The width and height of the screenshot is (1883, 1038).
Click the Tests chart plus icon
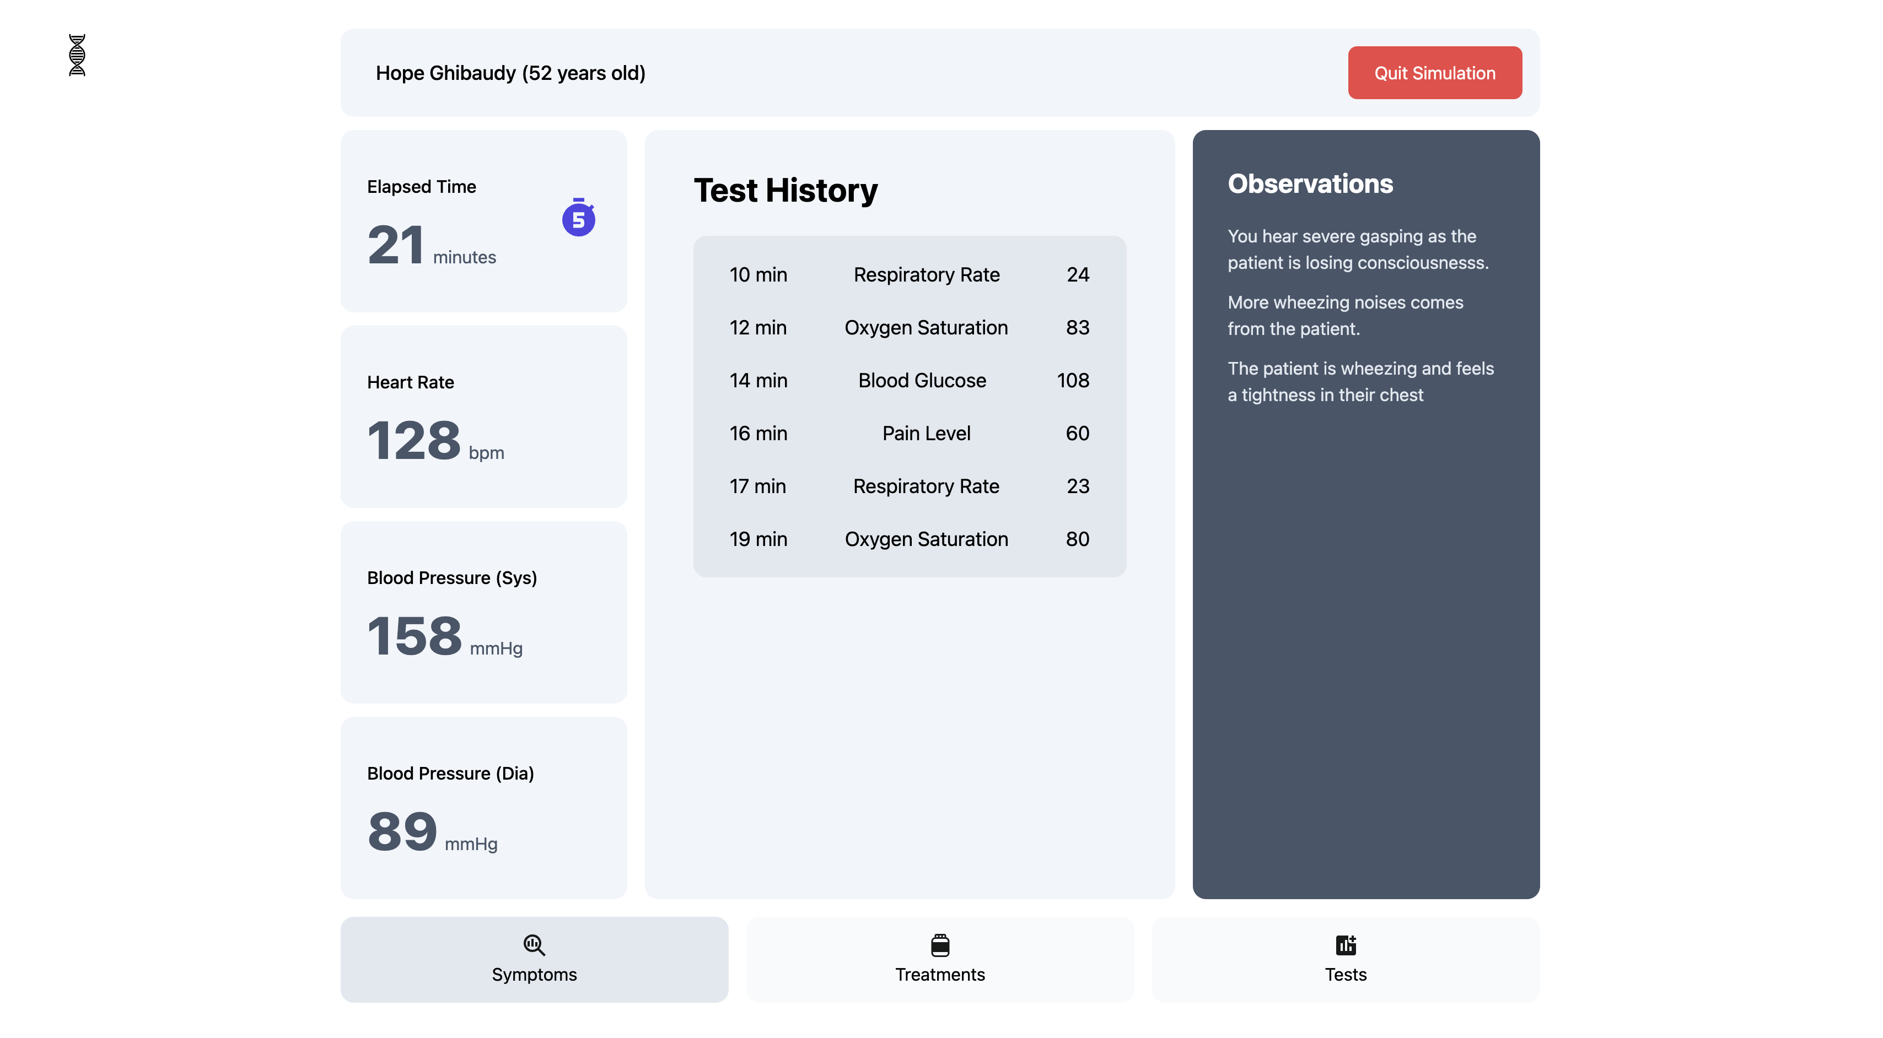1345,944
